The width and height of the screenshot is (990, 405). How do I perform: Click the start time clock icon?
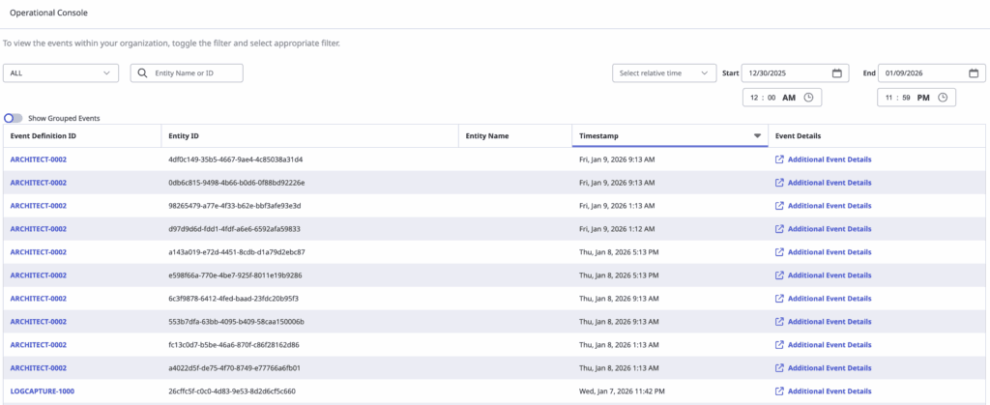(808, 97)
